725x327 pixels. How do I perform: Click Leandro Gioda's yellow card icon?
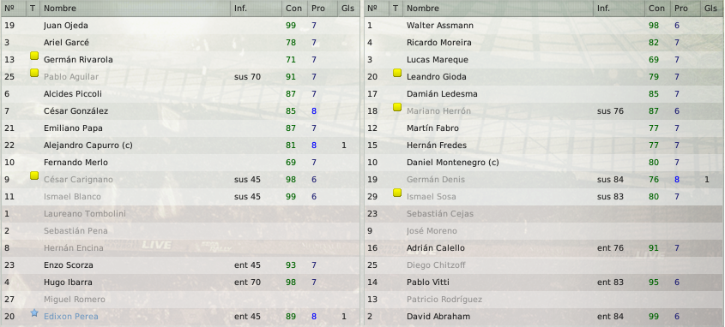[x=396, y=73]
